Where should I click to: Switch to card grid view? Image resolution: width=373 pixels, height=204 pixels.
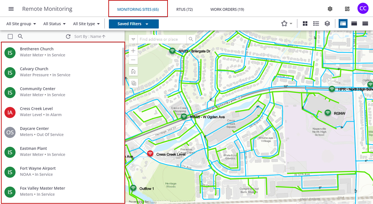(x=305, y=23)
